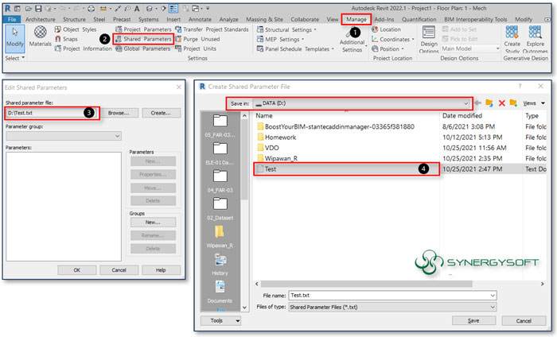Click the Text tool in quick access toolbar
The image size is (557, 337).
tap(137, 8)
